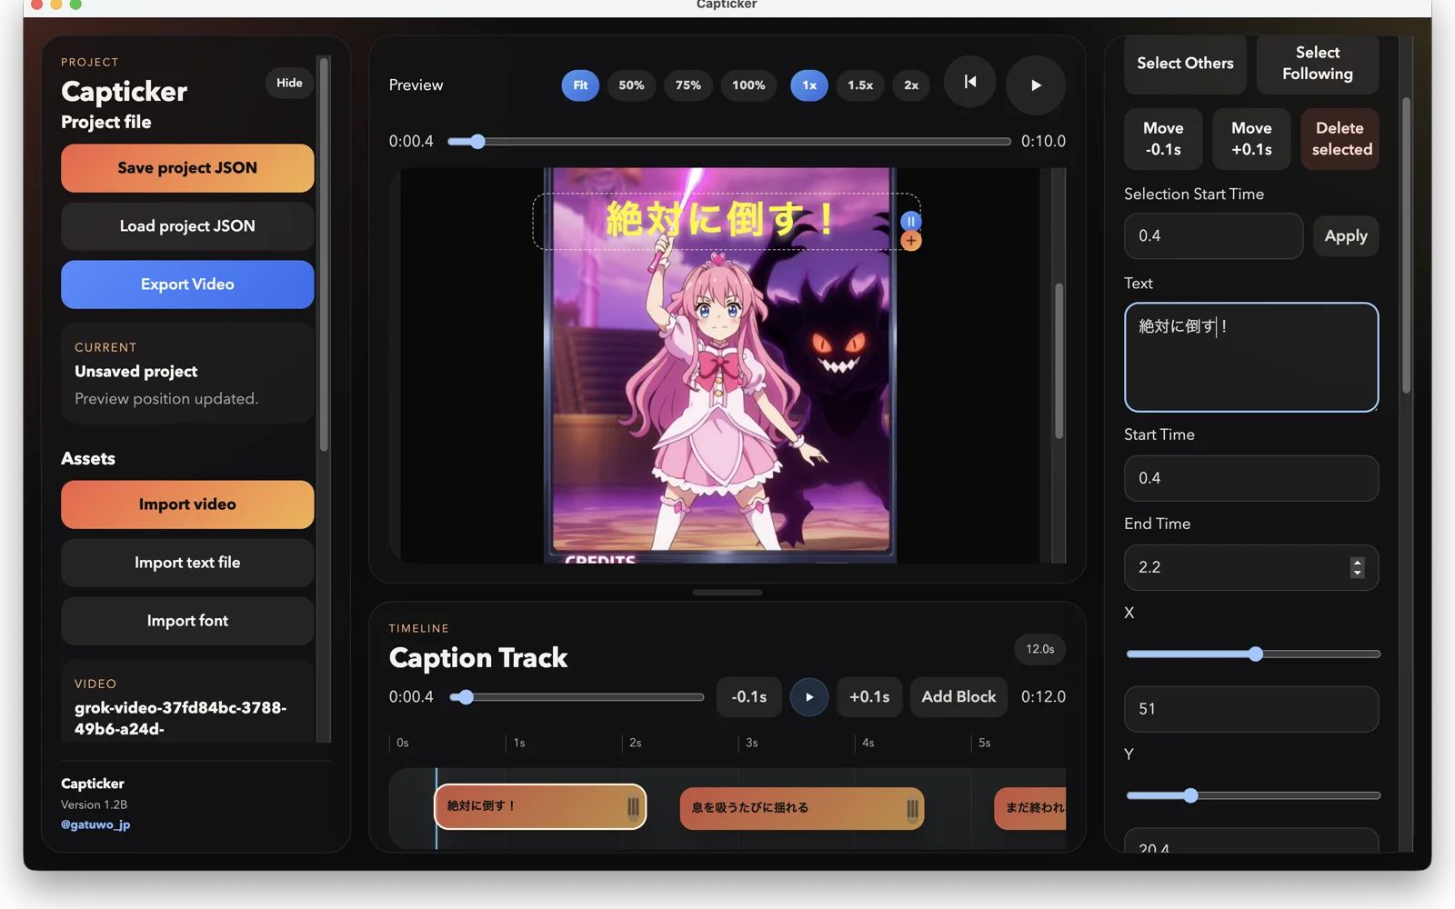Image resolution: width=1455 pixels, height=909 pixels.
Task: Click the 'Unsaved project' status text
Action: [x=135, y=372]
